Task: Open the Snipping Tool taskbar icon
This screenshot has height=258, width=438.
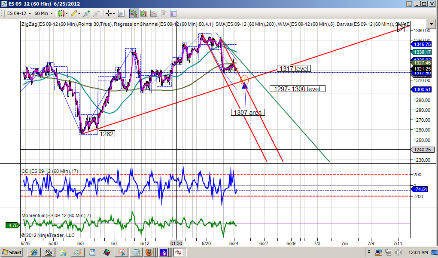Action: tap(121, 252)
